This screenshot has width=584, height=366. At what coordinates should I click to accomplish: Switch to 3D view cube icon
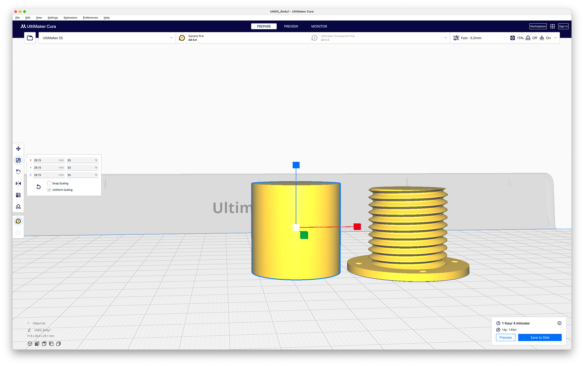(30, 344)
